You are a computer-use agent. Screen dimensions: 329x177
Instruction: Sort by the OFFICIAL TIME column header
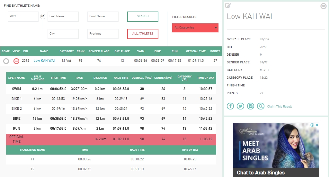[196, 51]
